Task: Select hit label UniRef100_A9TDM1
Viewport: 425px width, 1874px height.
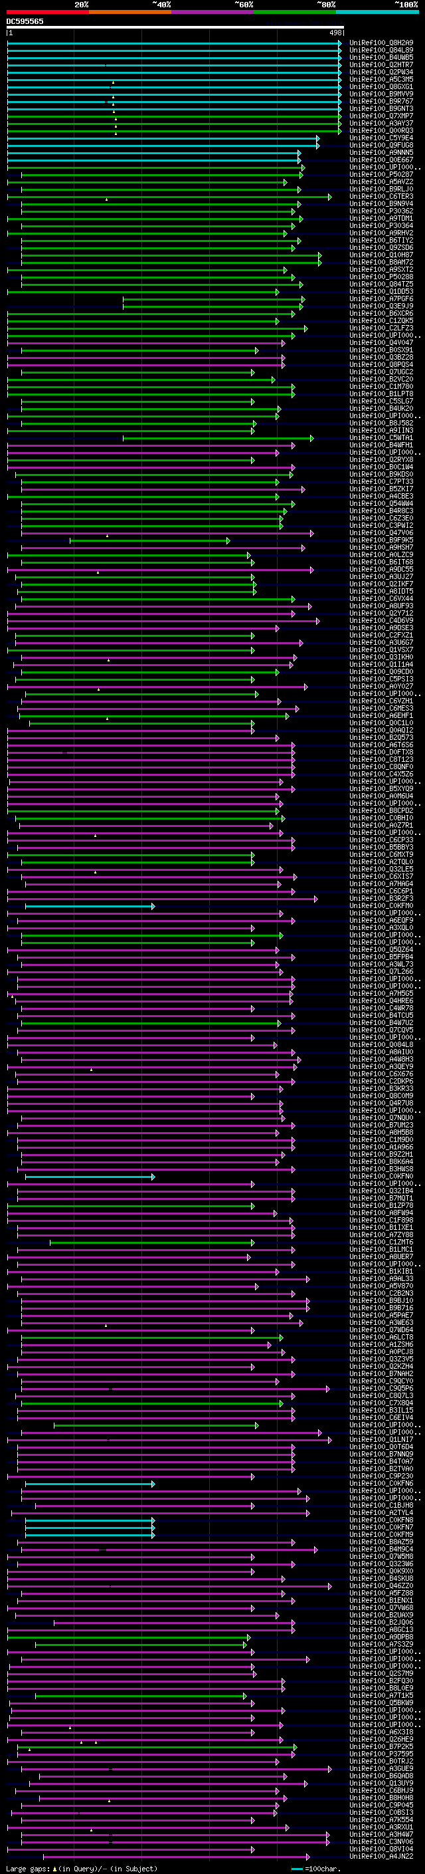Action: (381, 218)
